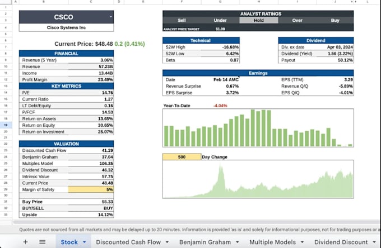
Task: Select the Revenue 57.23B value
Action: (x=106, y=66)
